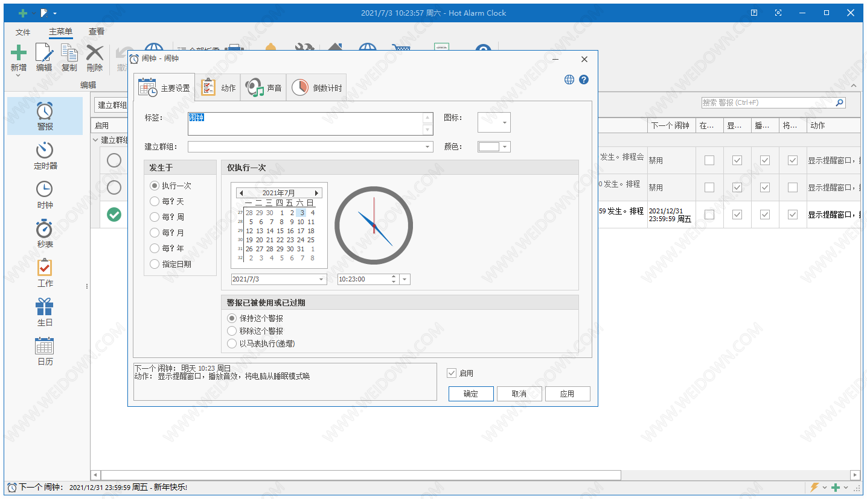Open the 图标 icon picker dropdown
Screen dimensions: 867x499
505,122
